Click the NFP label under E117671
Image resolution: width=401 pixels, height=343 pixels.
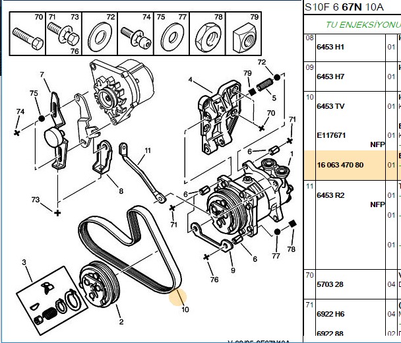377,144
